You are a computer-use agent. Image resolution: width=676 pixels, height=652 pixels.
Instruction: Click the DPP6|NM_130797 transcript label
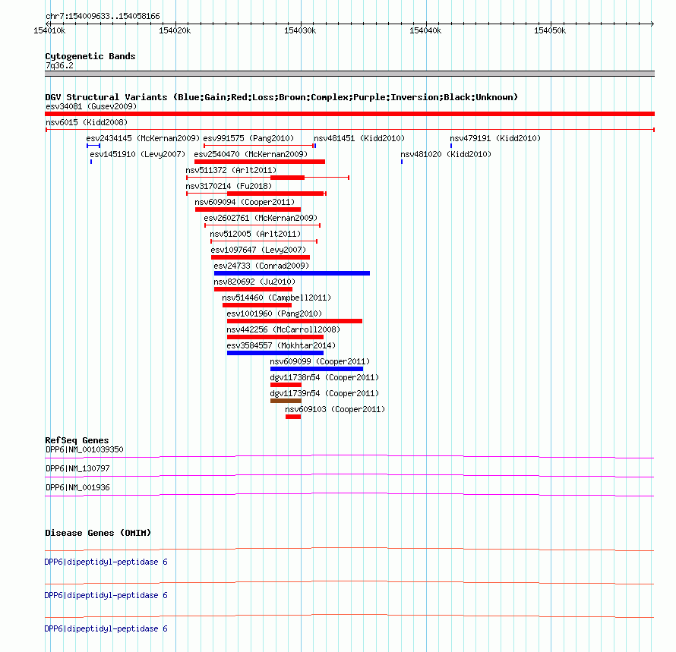[x=77, y=468]
